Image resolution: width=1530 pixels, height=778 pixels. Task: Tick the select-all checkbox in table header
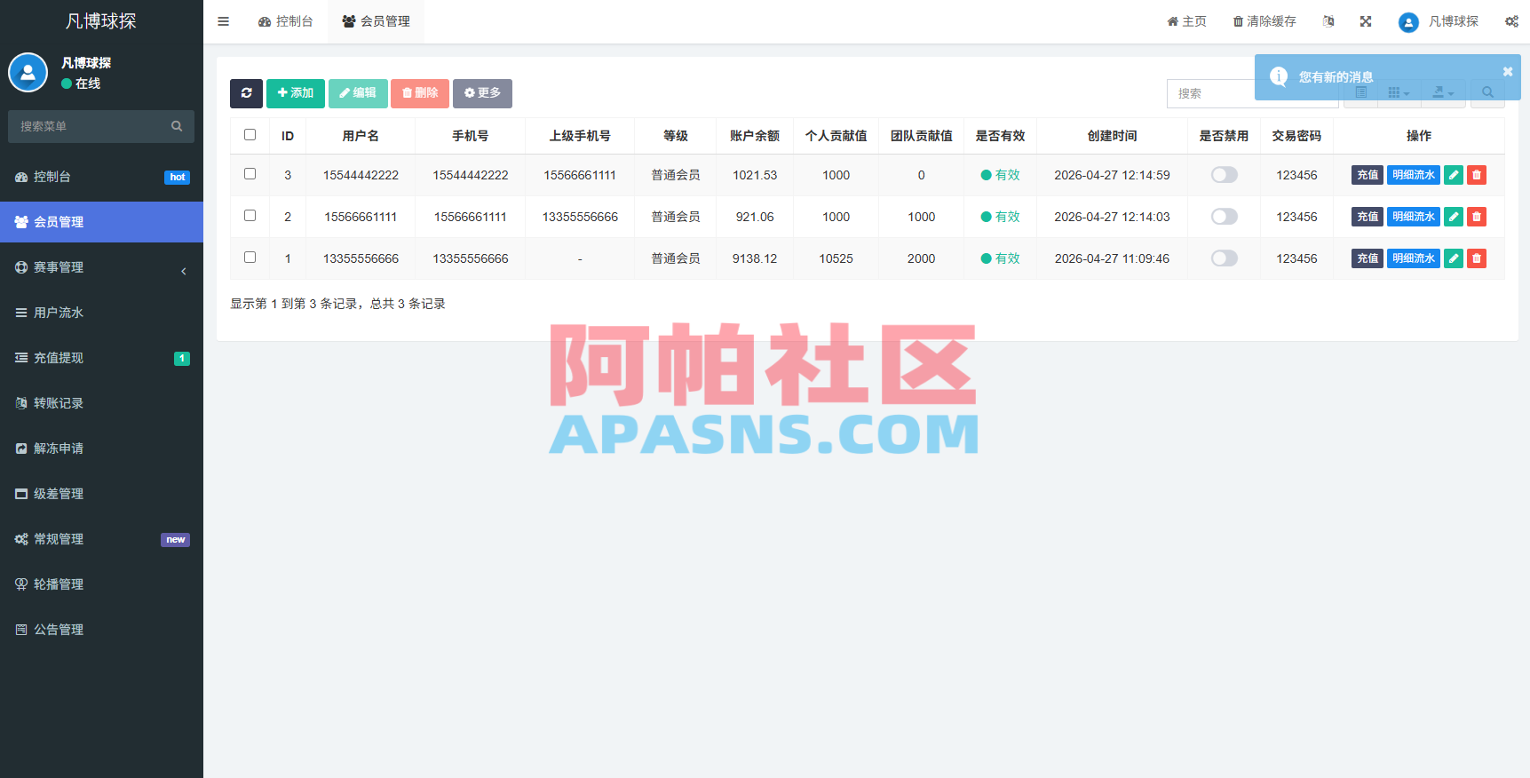click(x=250, y=135)
